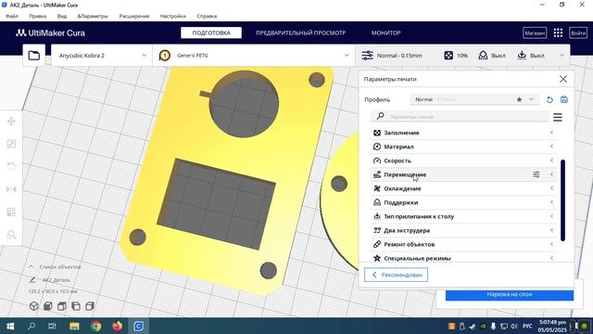Switch to МОНИТОР stage tab
Screen dimensions: 593x334
385,33
